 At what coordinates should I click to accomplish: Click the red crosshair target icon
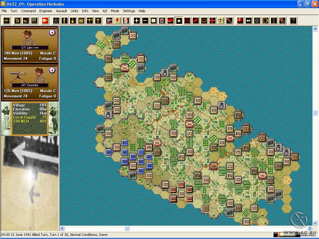coord(187,21)
